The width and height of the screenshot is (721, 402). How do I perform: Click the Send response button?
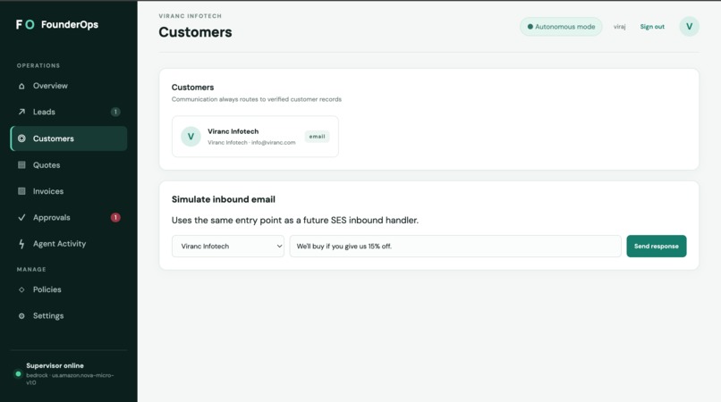(657, 247)
